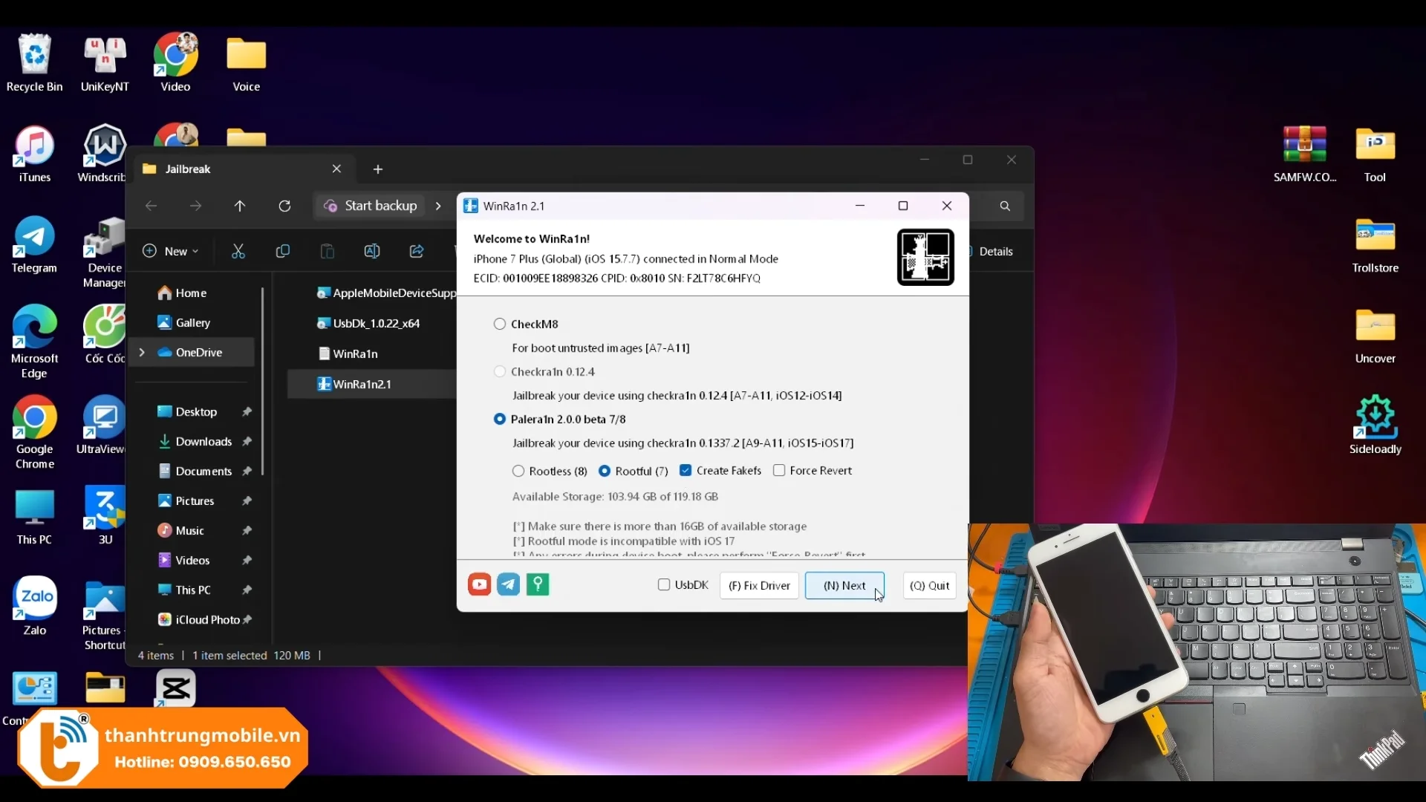Tick the UsbDK checkbox

point(664,585)
